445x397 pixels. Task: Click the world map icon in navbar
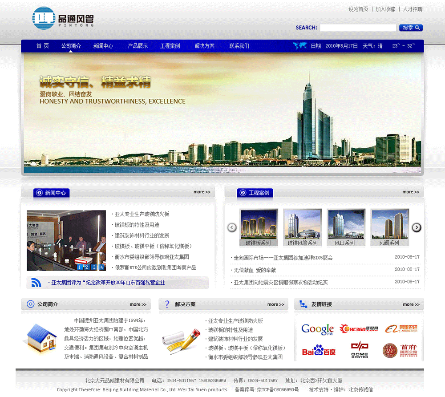coord(300,45)
